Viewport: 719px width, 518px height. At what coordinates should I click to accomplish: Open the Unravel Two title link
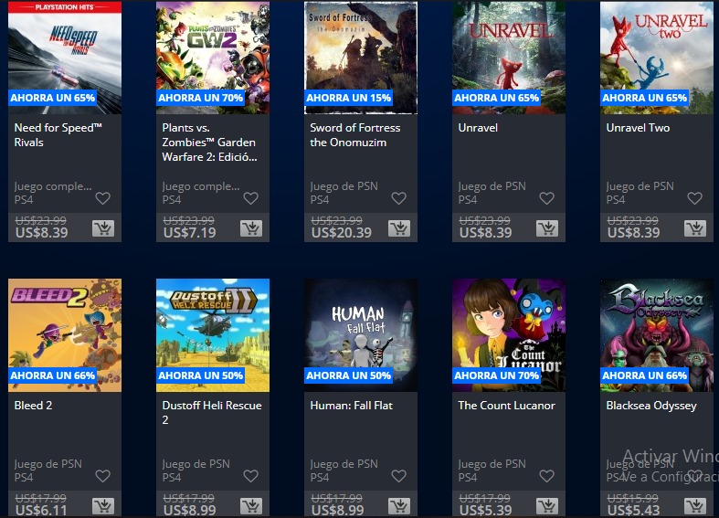pyautogui.click(x=638, y=128)
